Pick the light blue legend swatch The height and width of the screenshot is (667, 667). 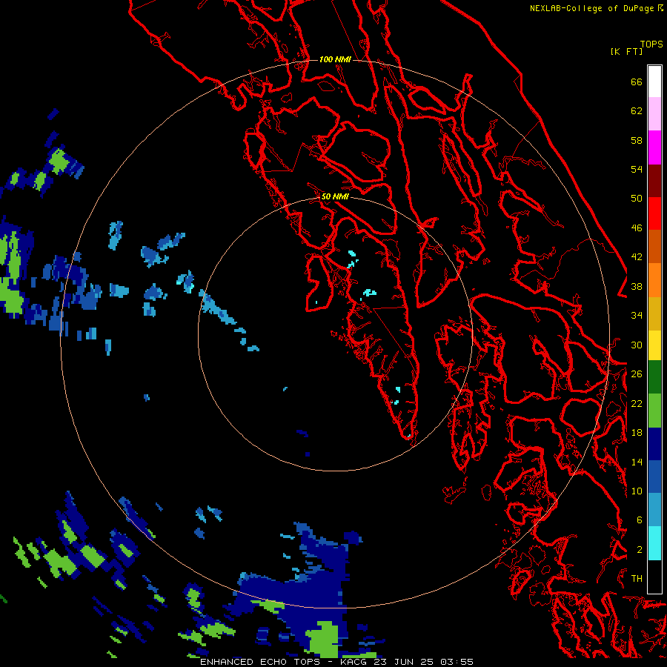coord(654,511)
